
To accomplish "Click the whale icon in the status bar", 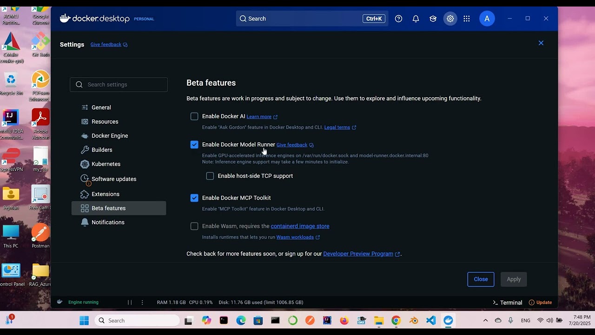I will click(x=59, y=302).
